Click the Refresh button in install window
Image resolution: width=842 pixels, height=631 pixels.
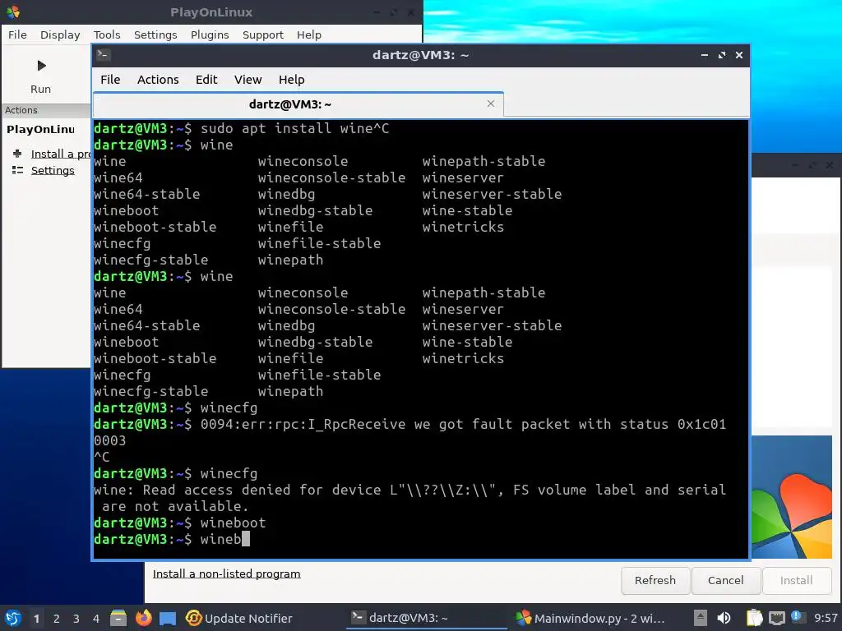[x=655, y=580]
